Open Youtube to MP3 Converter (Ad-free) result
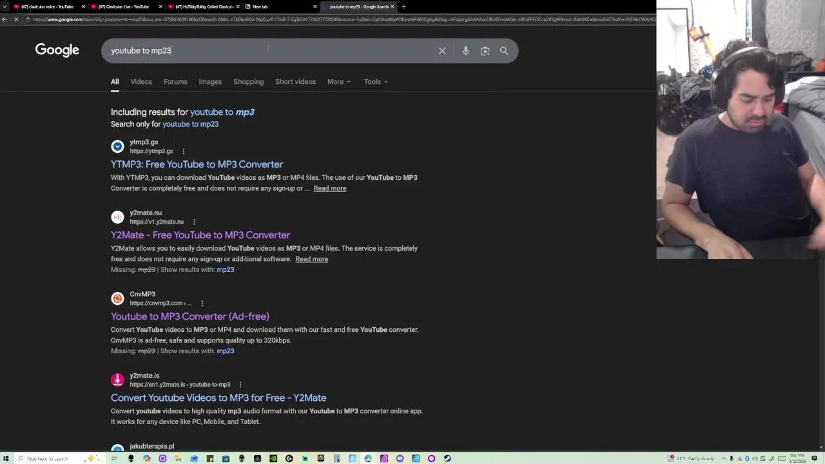 190,316
